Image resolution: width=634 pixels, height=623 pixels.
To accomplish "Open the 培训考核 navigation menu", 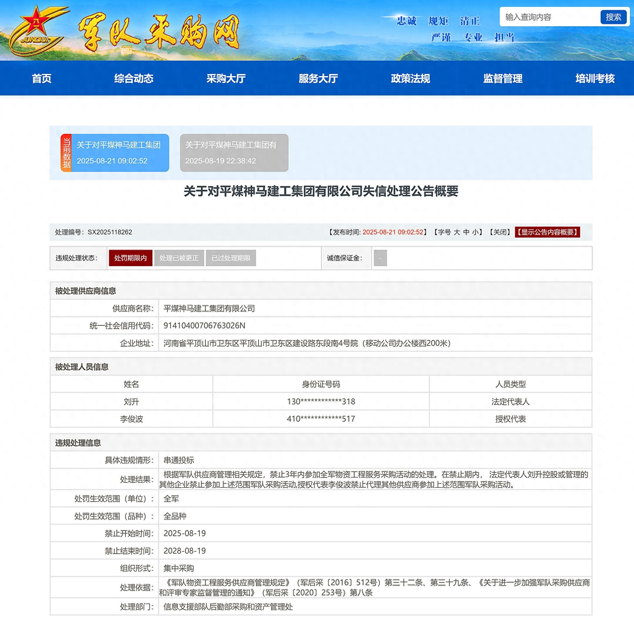I will [595, 78].
